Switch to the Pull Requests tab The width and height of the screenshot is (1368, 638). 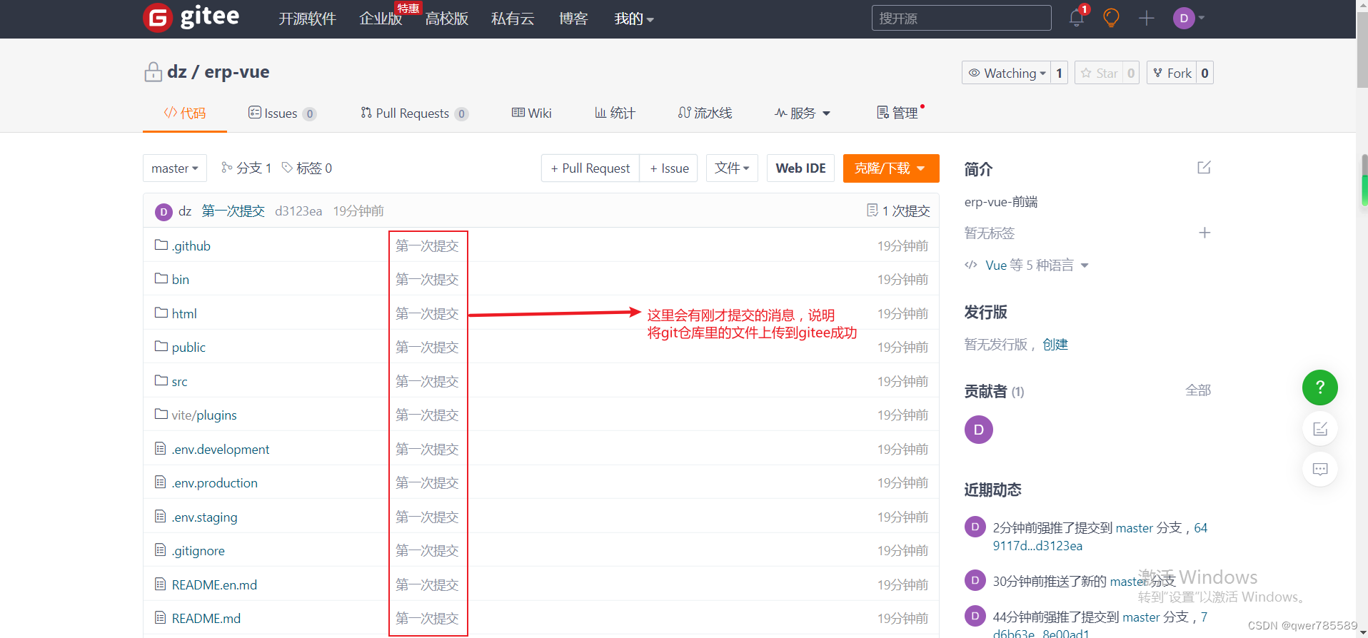pyautogui.click(x=414, y=113)
